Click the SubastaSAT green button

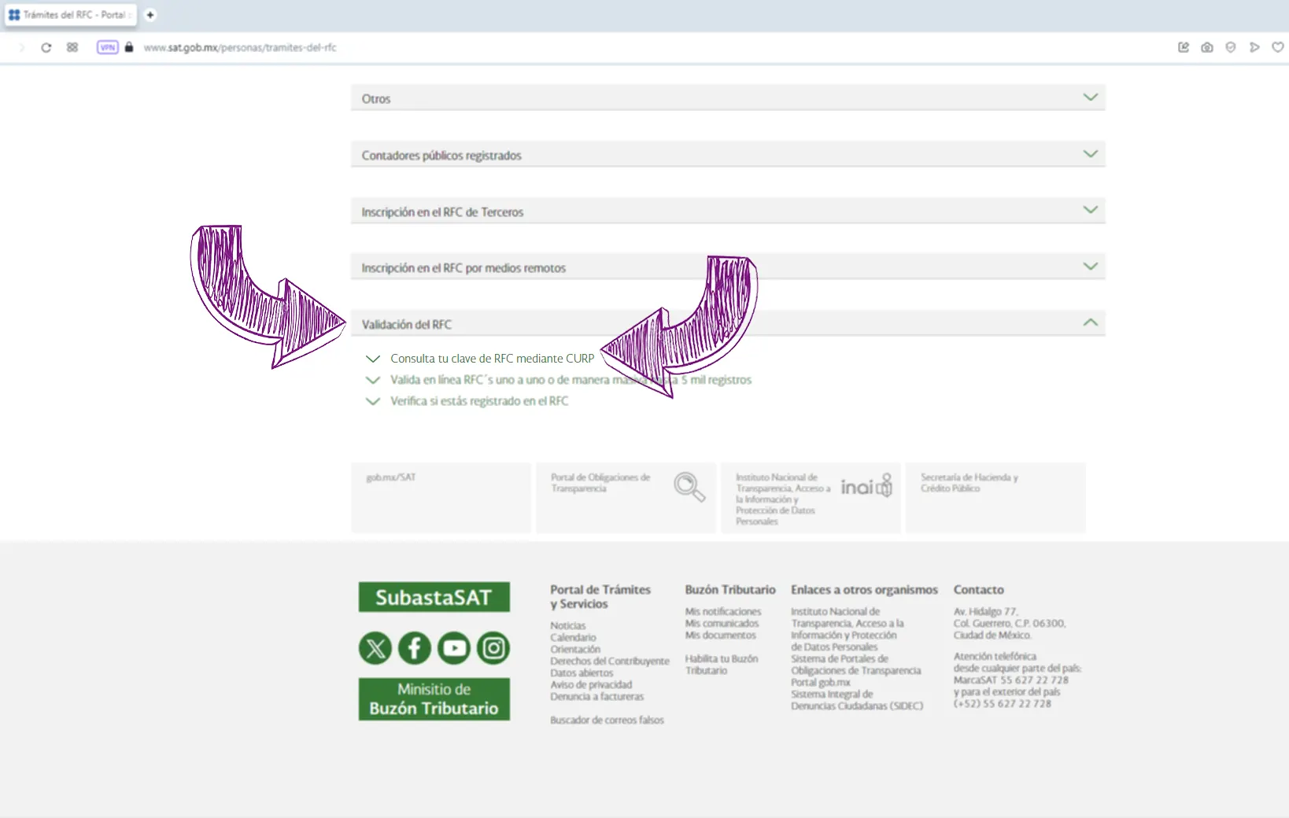tap(434, 597)
